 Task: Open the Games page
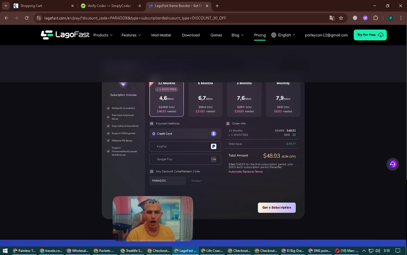point(216,35)
